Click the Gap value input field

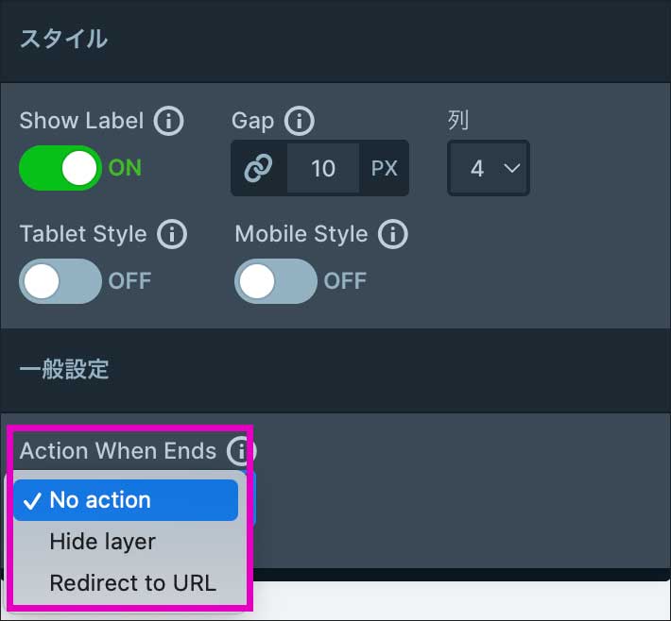323,168
